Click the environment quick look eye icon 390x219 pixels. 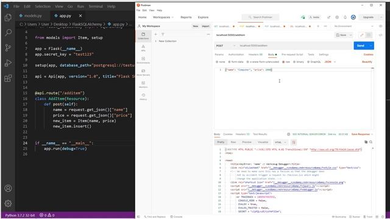pos(380,26)
